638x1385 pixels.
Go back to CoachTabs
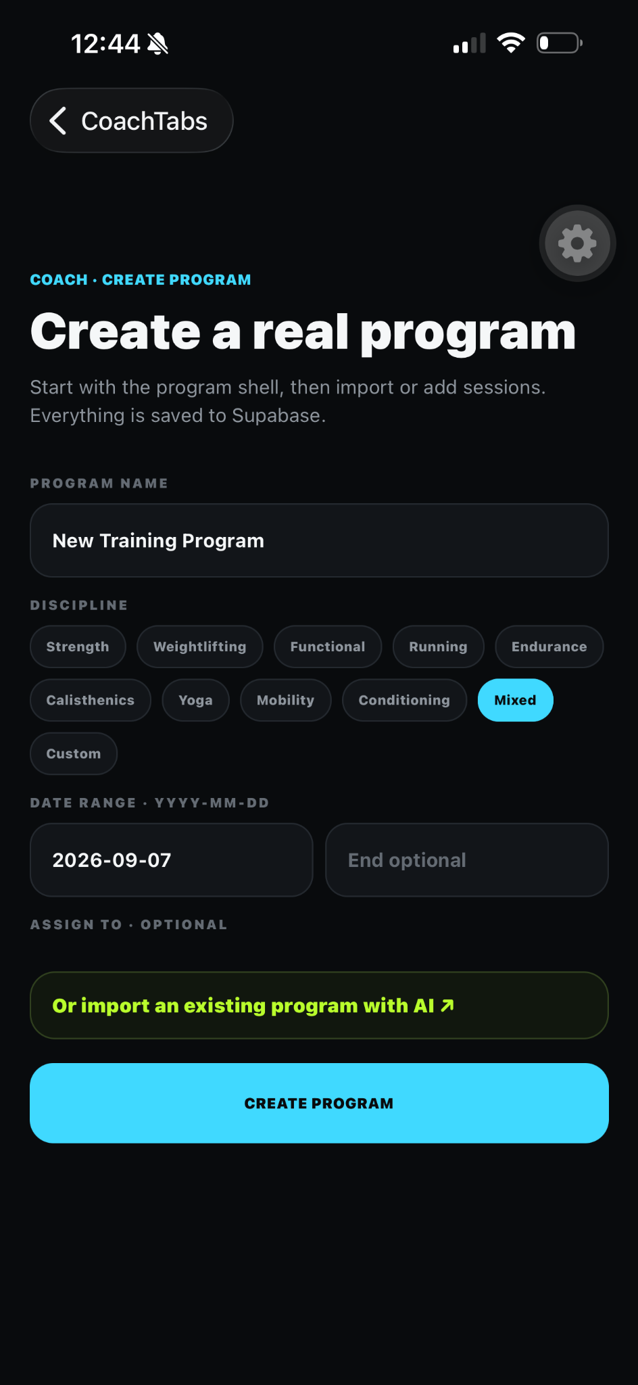click(x=132, y=120)
